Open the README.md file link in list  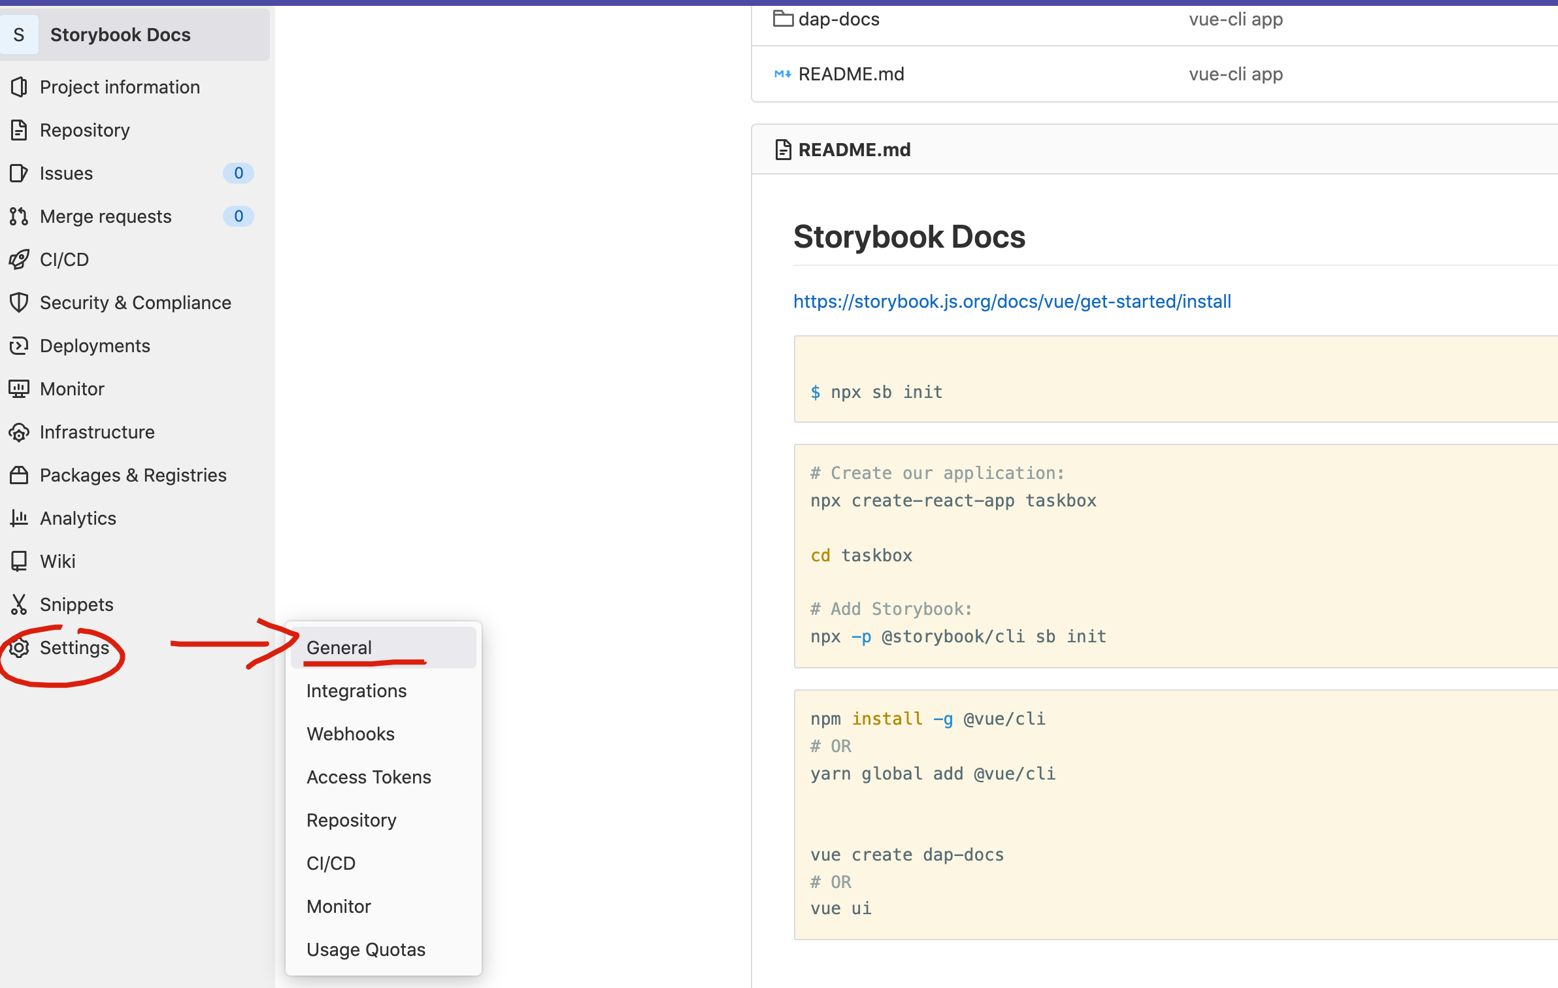tap(852, 74)
